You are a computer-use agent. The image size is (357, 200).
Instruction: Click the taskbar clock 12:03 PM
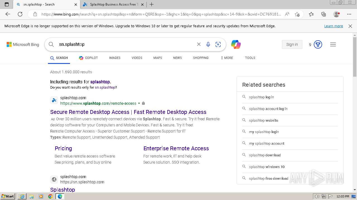(x=343, y=196)
